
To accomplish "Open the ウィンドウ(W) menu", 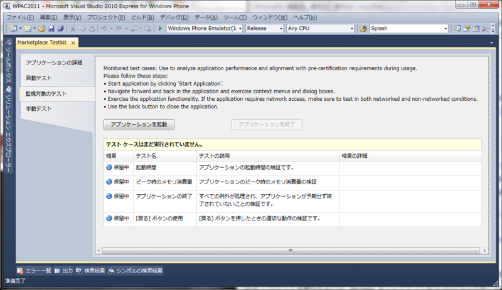I will click(270, 18).
